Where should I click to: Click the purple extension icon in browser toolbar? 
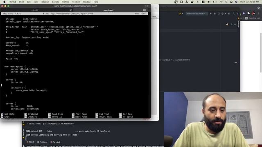pos(244,13)
